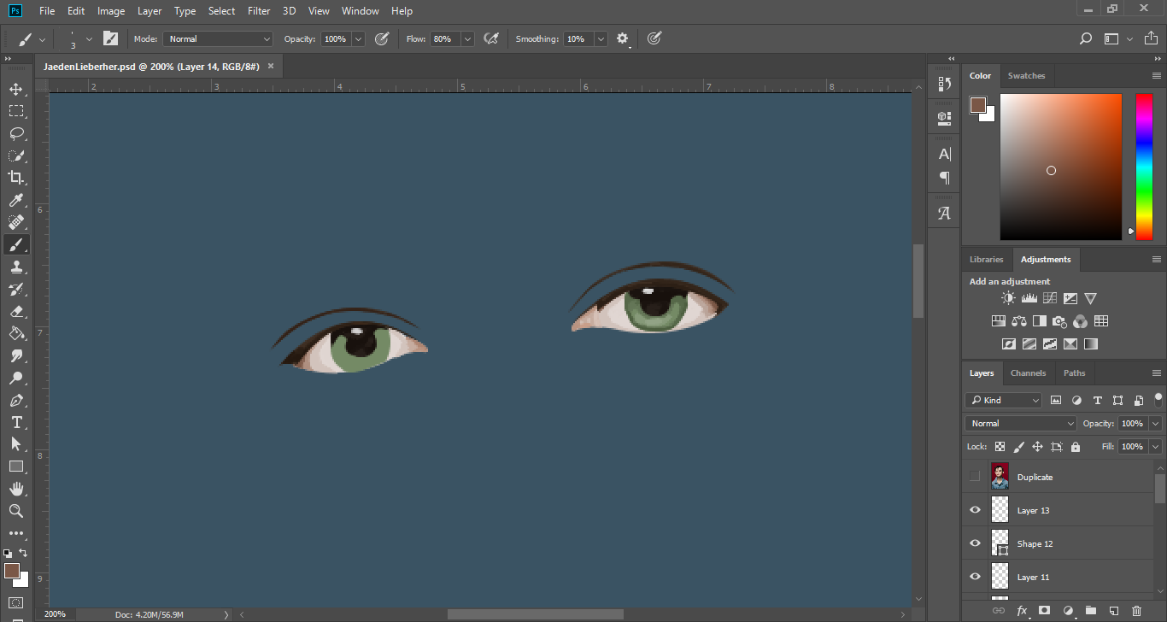Add a Photo Filter adjustment
This screenshot has height=622, width=1167.
(x=1059, y=321)
